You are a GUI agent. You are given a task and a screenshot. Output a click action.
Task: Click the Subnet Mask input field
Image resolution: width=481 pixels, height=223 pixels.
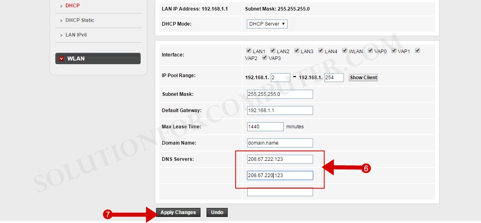click(x=280, y=94)
